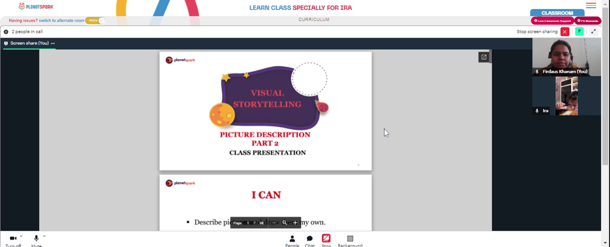
Task: Click the red X to stop screen sharing
Action: (x=565, y=32)
